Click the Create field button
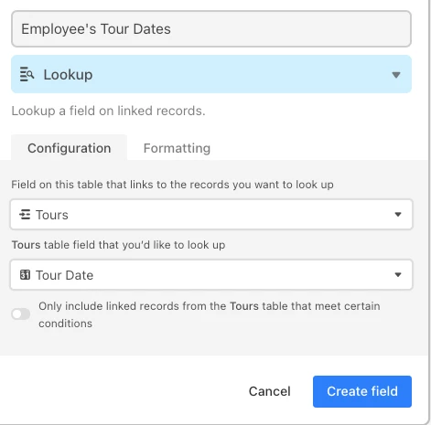431x425 pixels. 362,391
